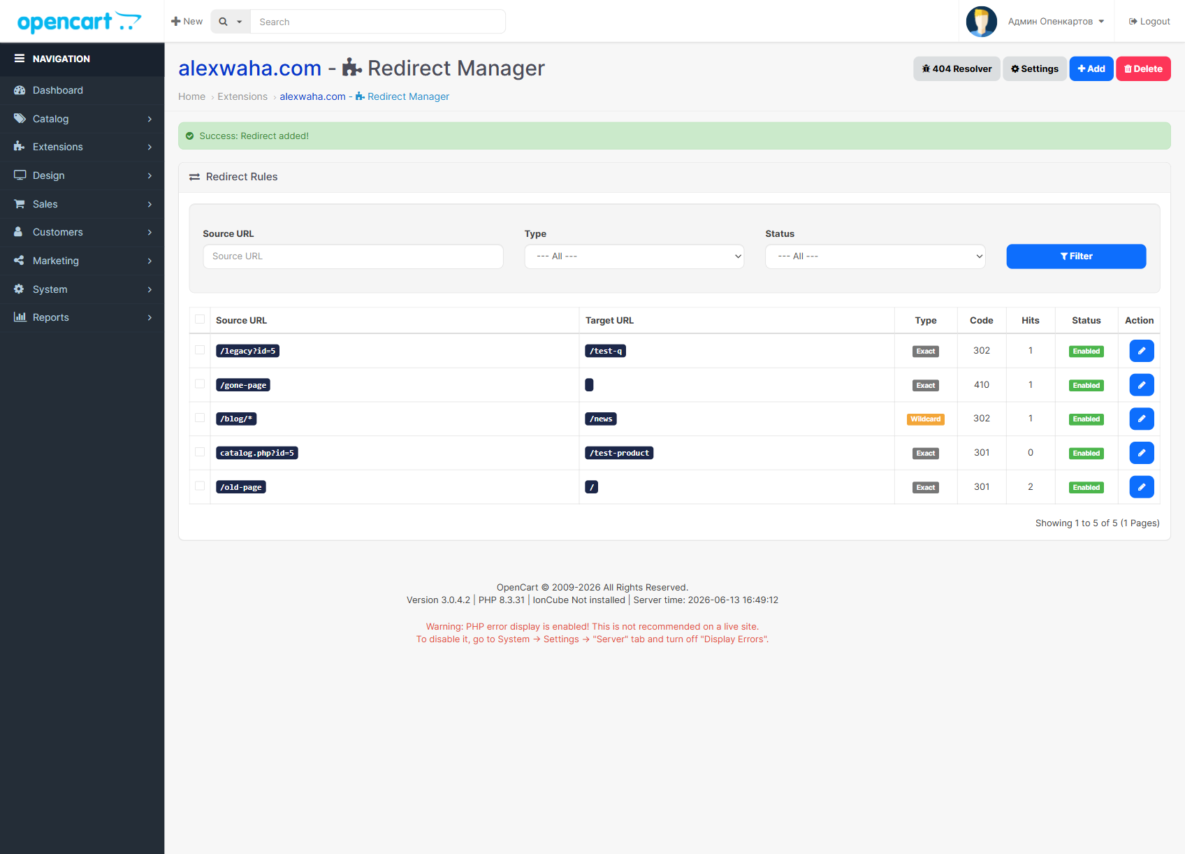This screenshot has height=854, width=1185.
Task: Click Logout link
Action: [x=1149, y=22]
